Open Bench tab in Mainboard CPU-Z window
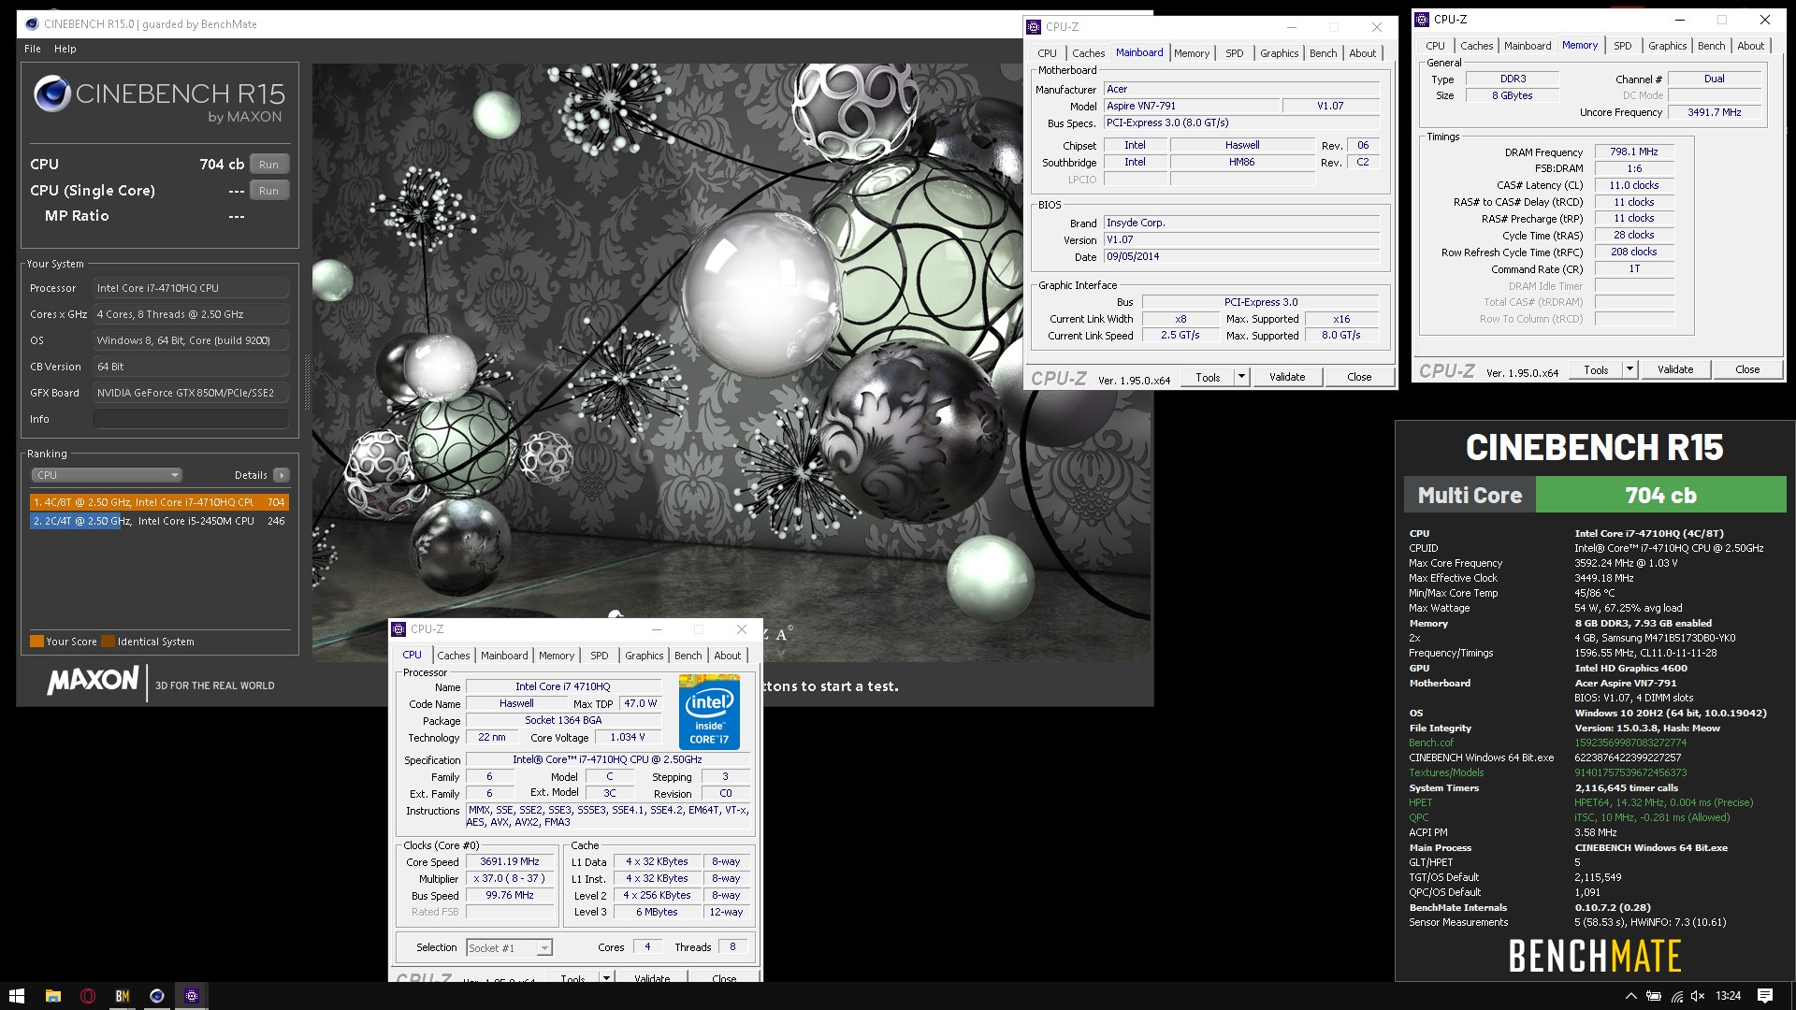Viewport: 1796px width, 1010px height. [x=1323, y=53]
